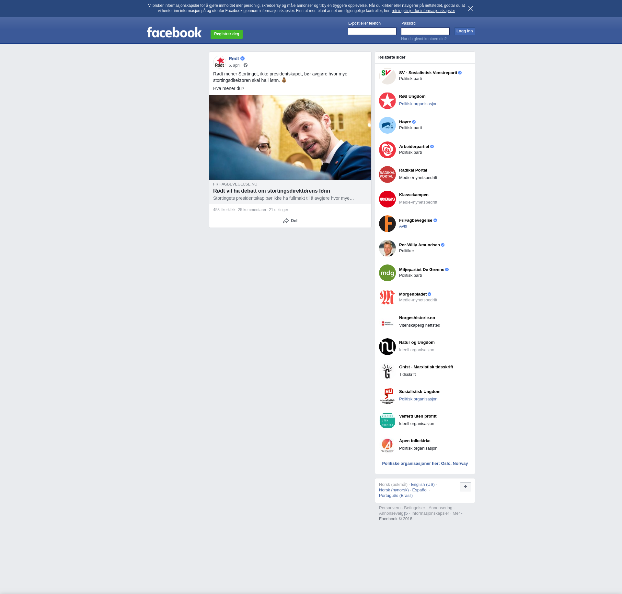Open Norgeshistorie.no logo
Image resolution: width=622 pixels, height=594 pixels.
[x=387, y=322]
